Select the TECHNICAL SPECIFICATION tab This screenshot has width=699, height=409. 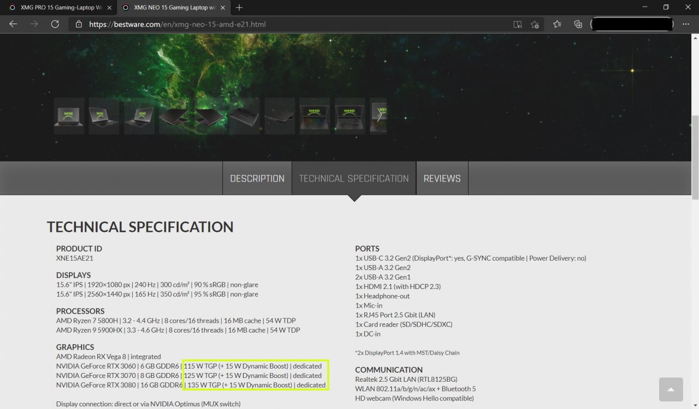point(354,178)
